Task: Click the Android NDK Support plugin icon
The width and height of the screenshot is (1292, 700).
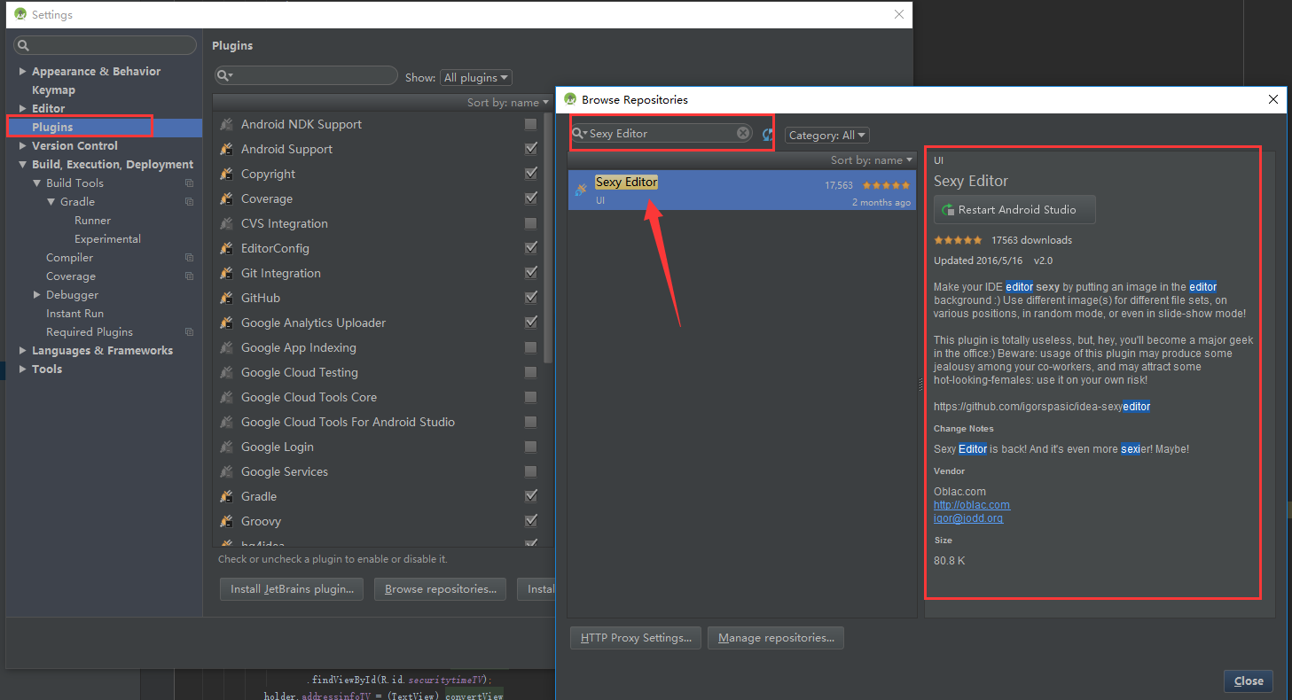Action: 226,125
